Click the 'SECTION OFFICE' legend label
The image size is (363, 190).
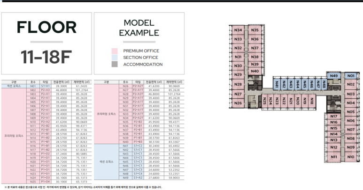click(x=140, y=58)
